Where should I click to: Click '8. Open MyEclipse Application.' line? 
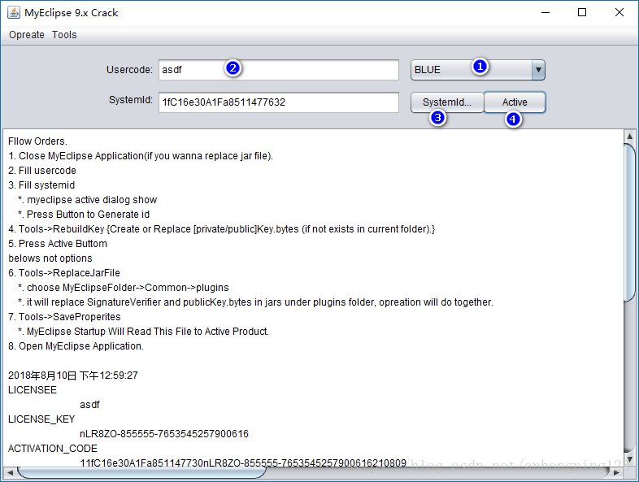76,346
